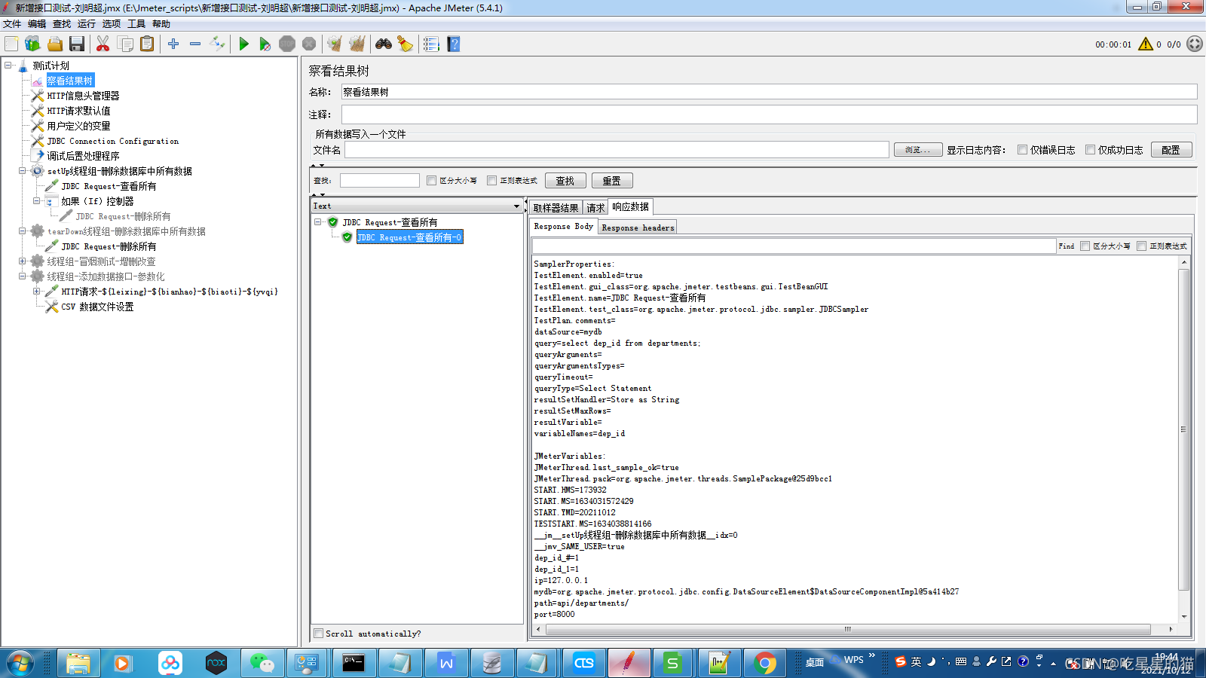Click the 名称 input field
1206x678 pixels.
(769, 92)
